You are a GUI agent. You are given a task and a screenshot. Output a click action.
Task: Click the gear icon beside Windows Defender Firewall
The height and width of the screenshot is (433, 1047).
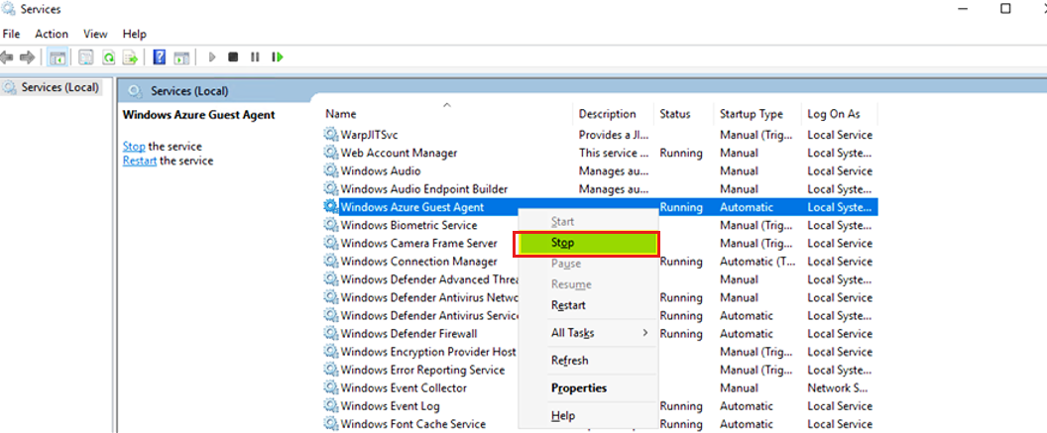point(330,334)
